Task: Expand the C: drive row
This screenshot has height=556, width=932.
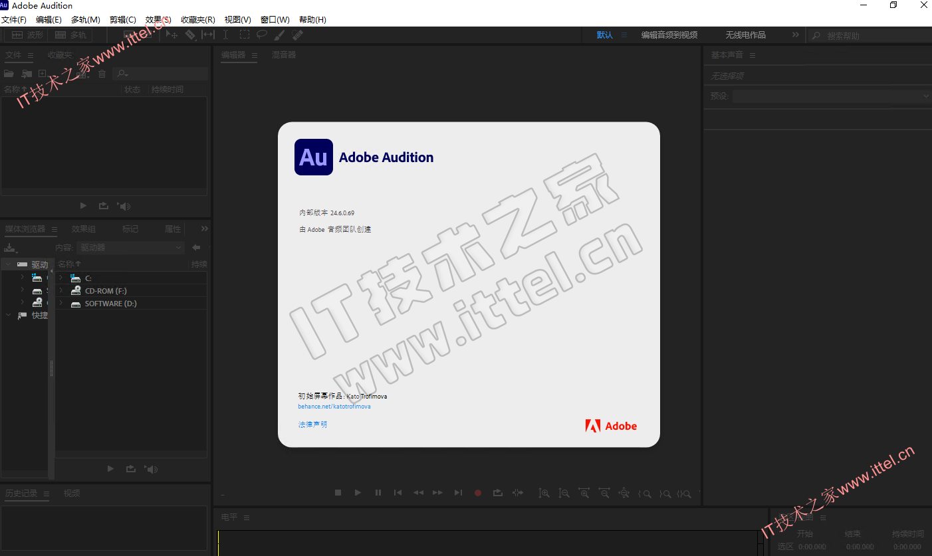Action: pos(60,278)
